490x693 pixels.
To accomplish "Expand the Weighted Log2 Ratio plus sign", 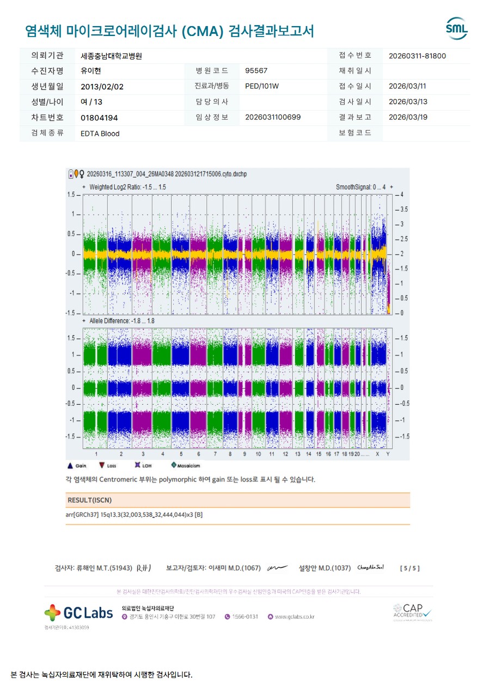I will tap(83, 187).
